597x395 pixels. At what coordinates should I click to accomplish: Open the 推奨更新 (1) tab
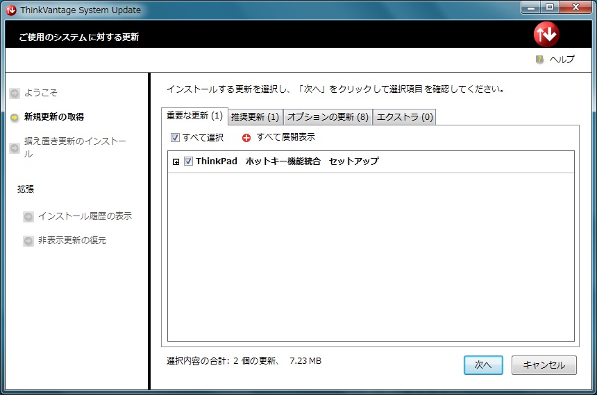(x=255, y=116)
